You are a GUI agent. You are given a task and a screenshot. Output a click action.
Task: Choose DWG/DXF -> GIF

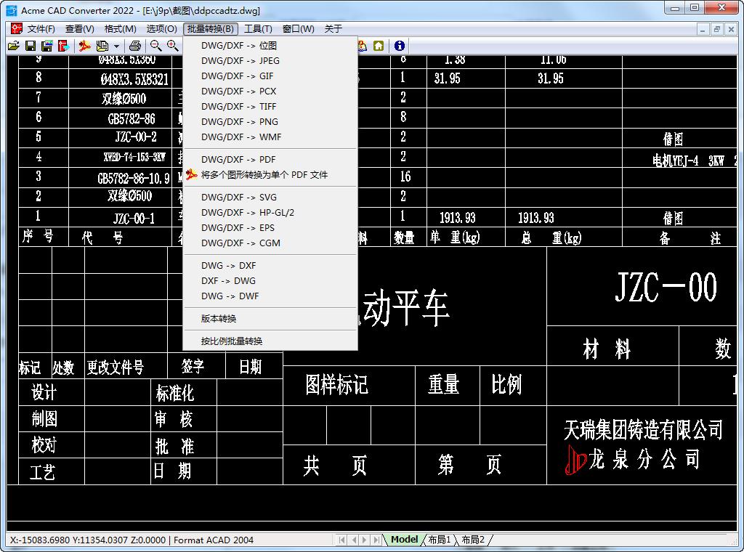(270, 76)
